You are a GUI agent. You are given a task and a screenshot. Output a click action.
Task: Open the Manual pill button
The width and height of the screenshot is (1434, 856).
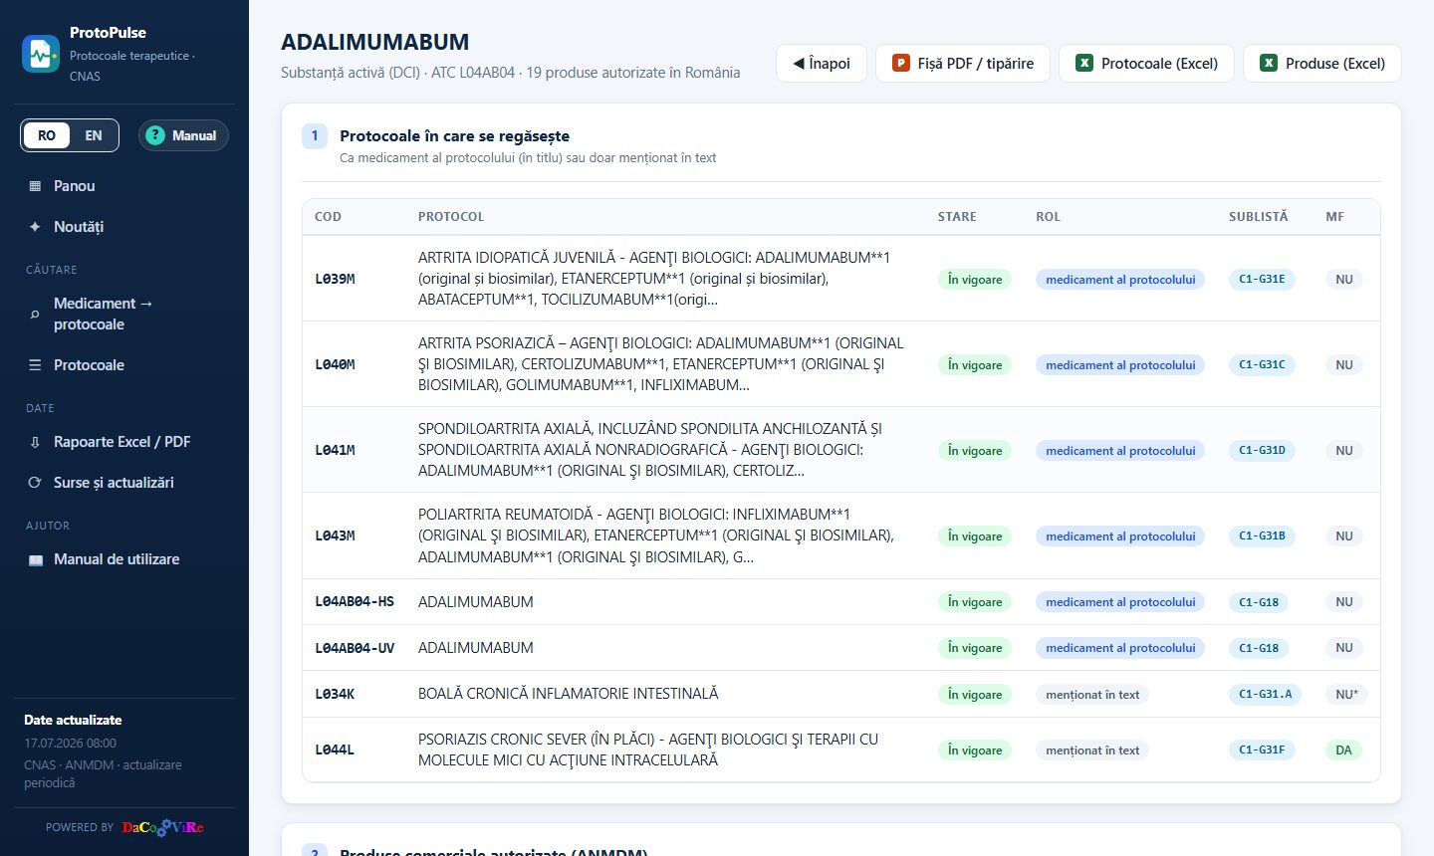click(183, 135)
